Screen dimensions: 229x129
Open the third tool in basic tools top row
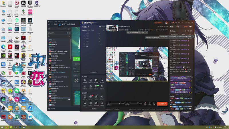[x=96, y=97]
